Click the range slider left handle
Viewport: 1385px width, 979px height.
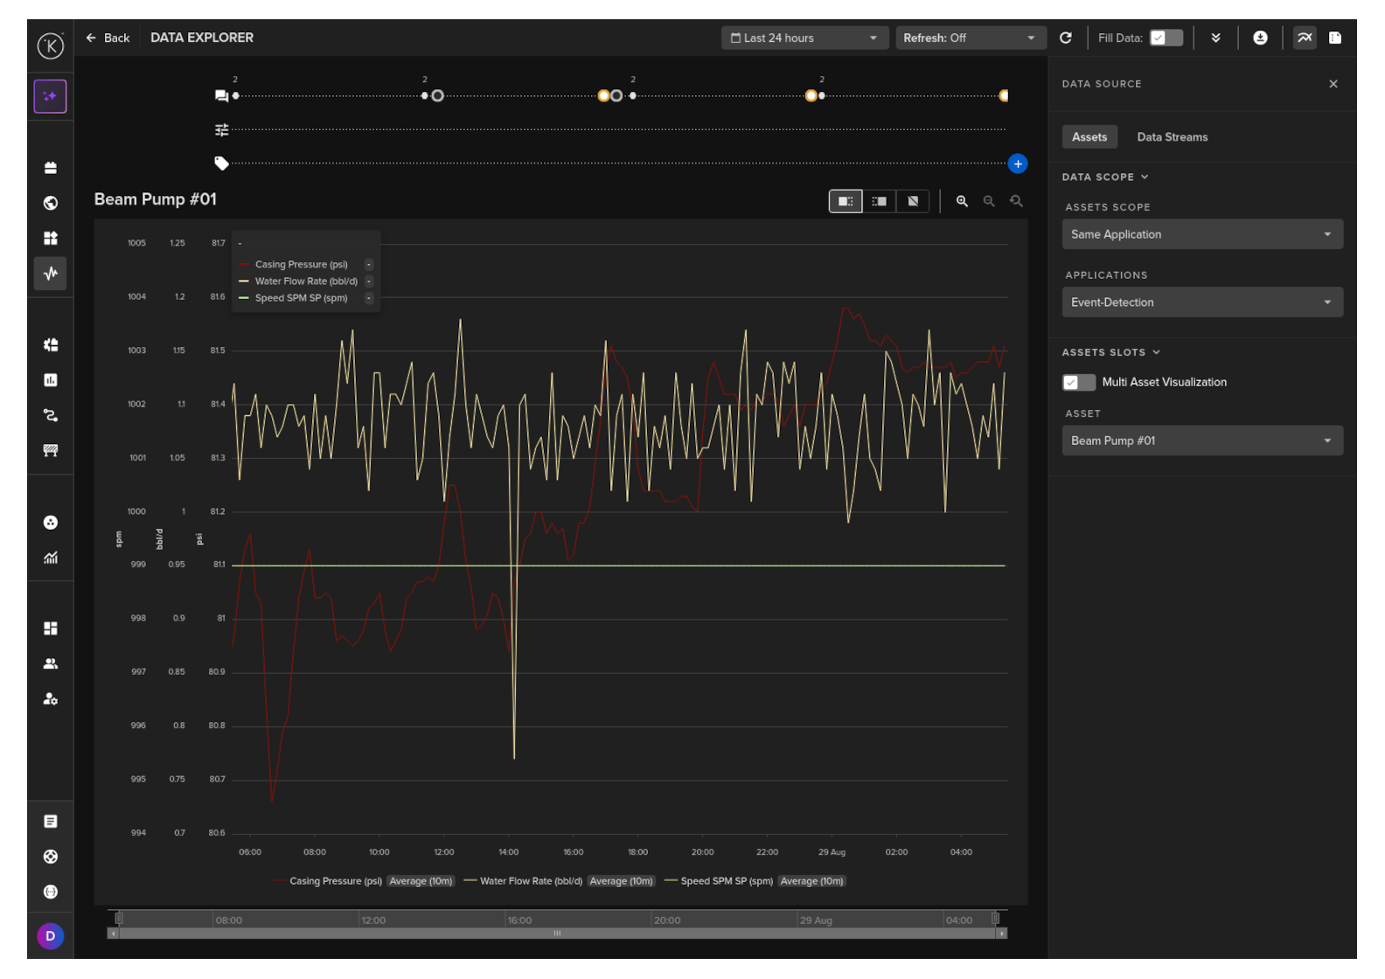[x=119, y=918]
